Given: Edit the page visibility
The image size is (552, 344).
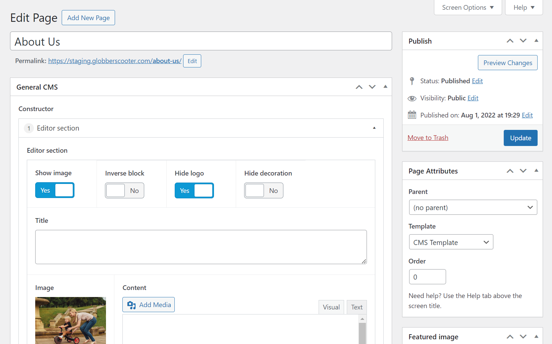Looking at the screenshot, I should point(473,98).
